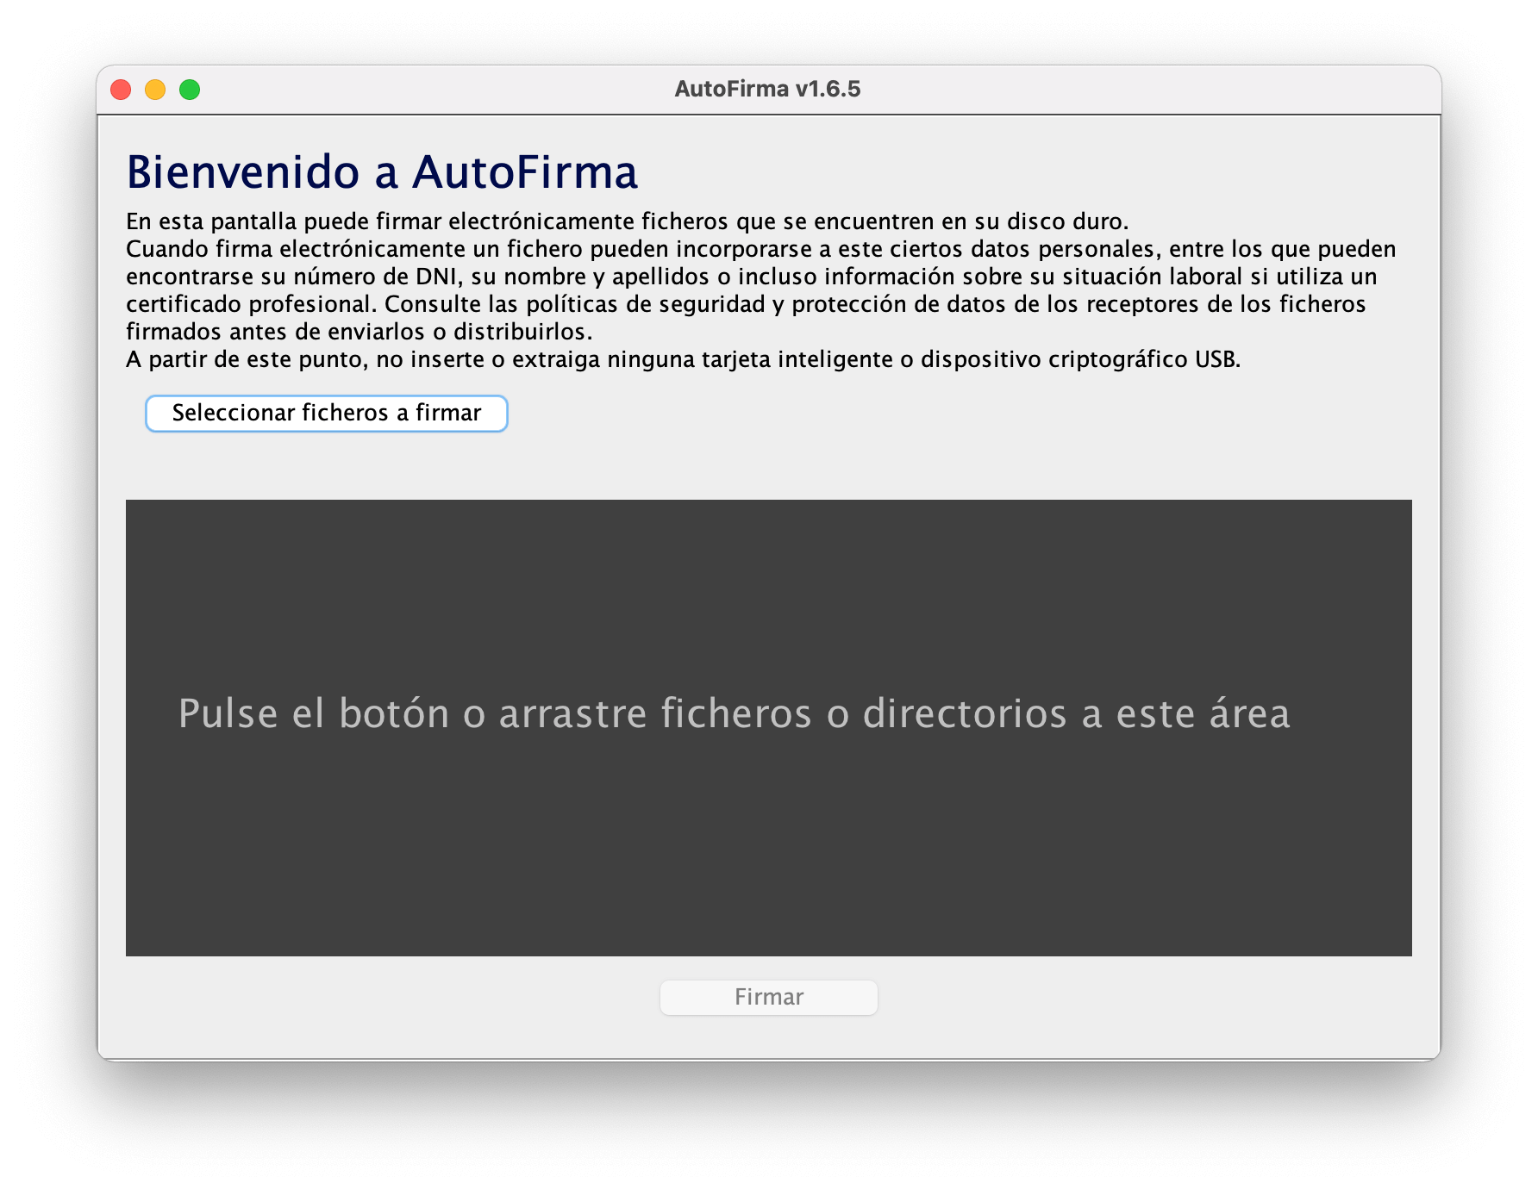
Task: Click the Seleccionar ficheros a firmar button
Action: (x=327, y=414)
